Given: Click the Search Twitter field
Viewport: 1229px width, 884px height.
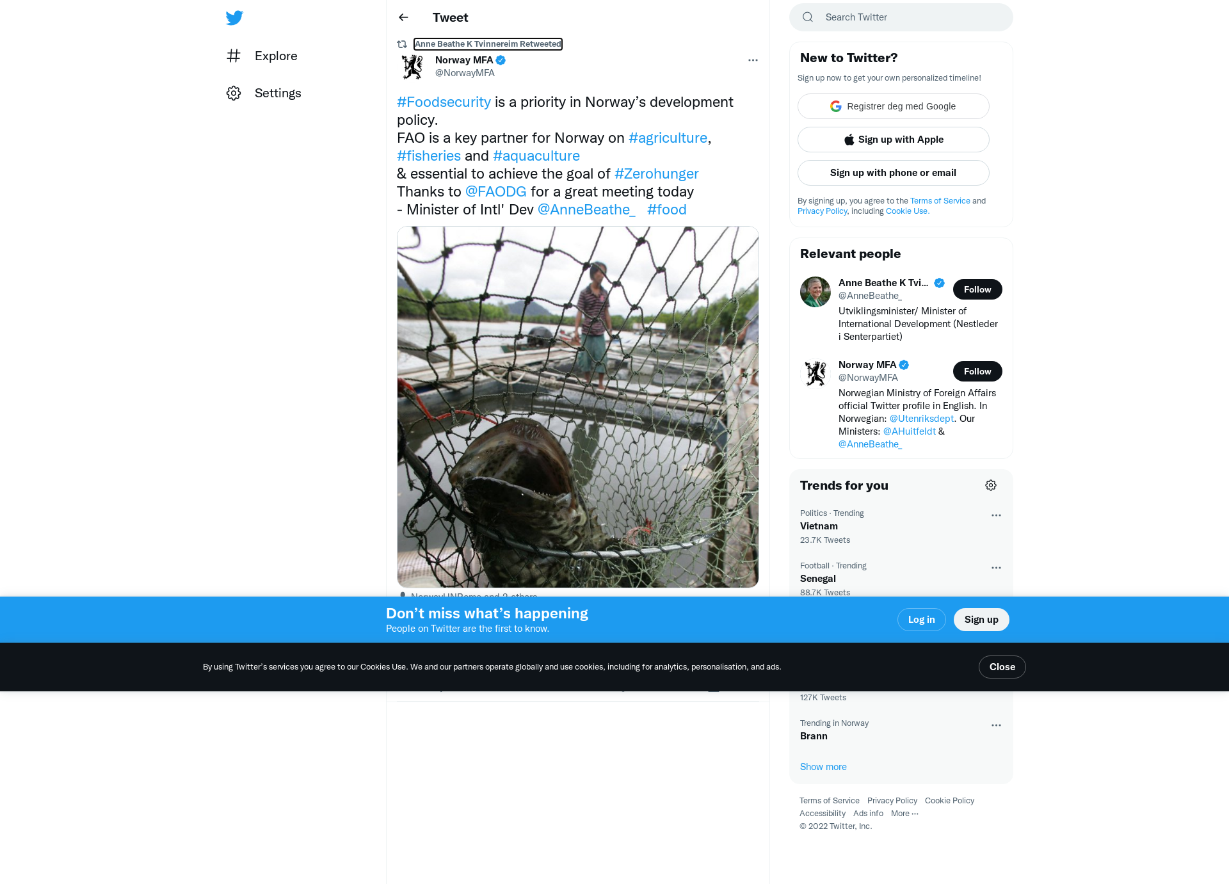Looking at the screenshot, I should (x=901, y=17).
